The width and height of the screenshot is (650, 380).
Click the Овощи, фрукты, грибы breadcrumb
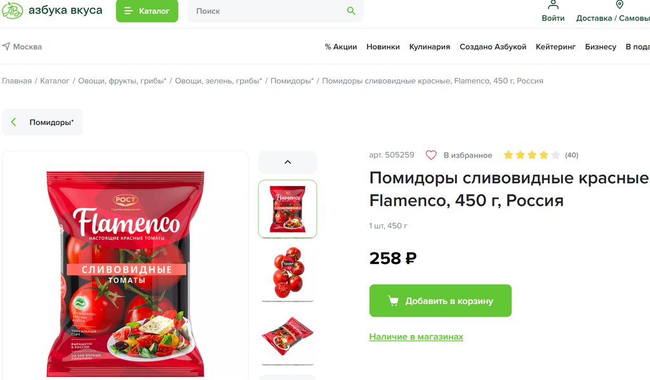[123, 81]
